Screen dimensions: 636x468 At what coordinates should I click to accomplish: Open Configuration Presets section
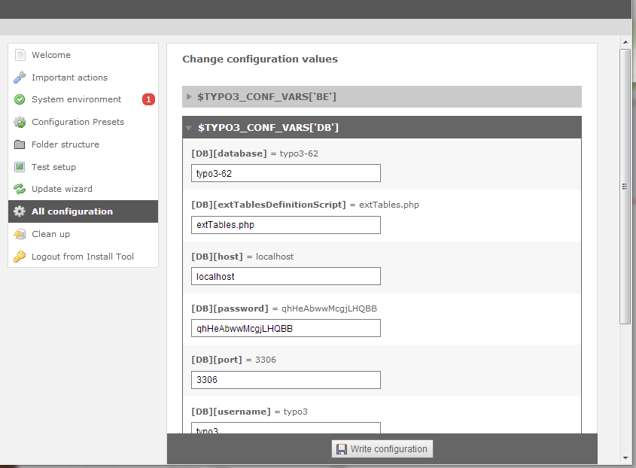coord(83,122)
